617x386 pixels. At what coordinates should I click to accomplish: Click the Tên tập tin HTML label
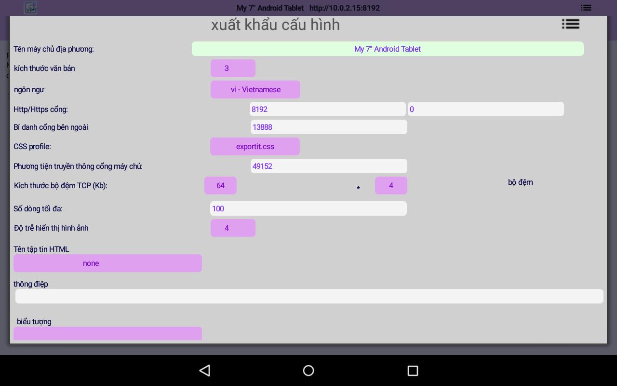click(x=41, y=249)
